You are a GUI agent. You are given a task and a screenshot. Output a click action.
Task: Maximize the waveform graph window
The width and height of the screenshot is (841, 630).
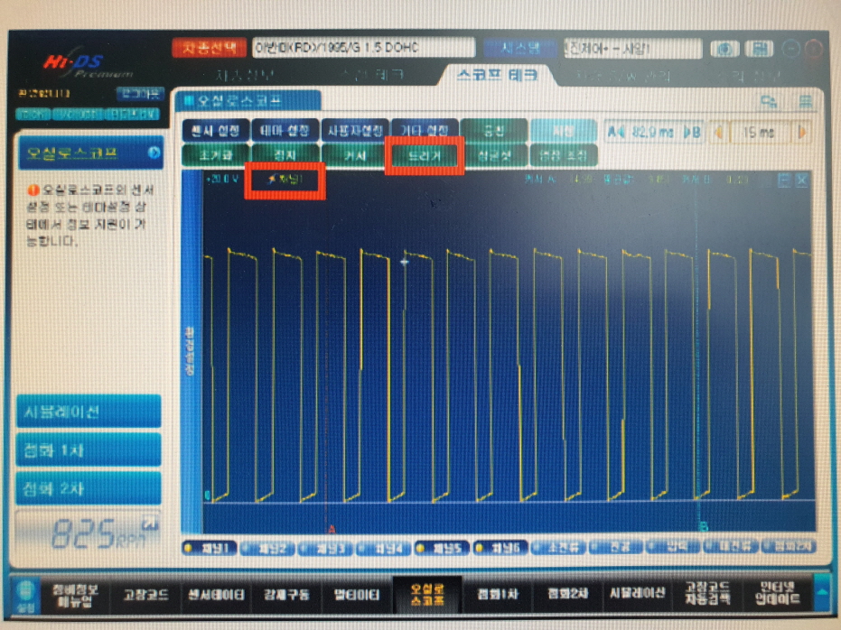point(783,180)
